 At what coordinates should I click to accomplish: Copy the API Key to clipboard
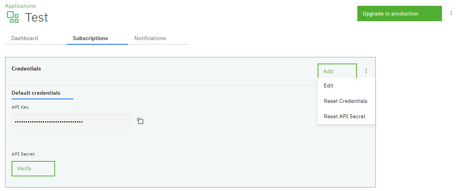[x=140, y=121]
